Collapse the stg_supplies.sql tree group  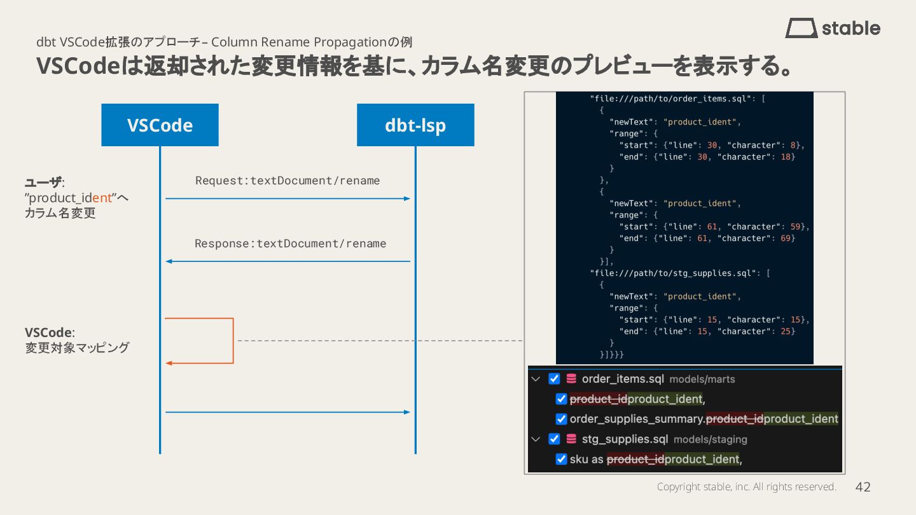[x=536, y=439]
